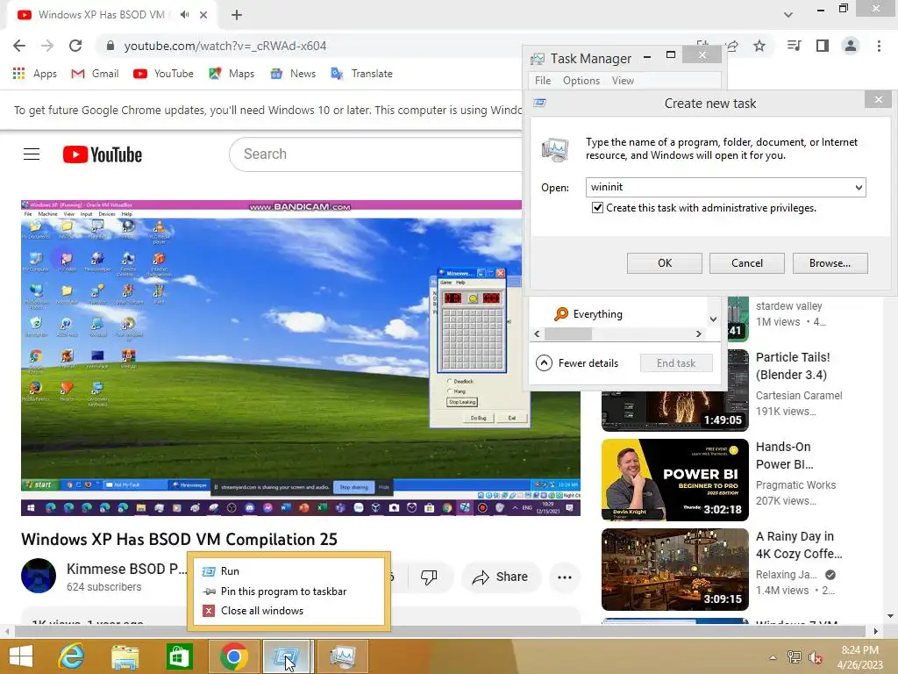Viewport: 898px width, 674px height.
Task: Show hidden system tray icons
Action: [x=773, y=657]
